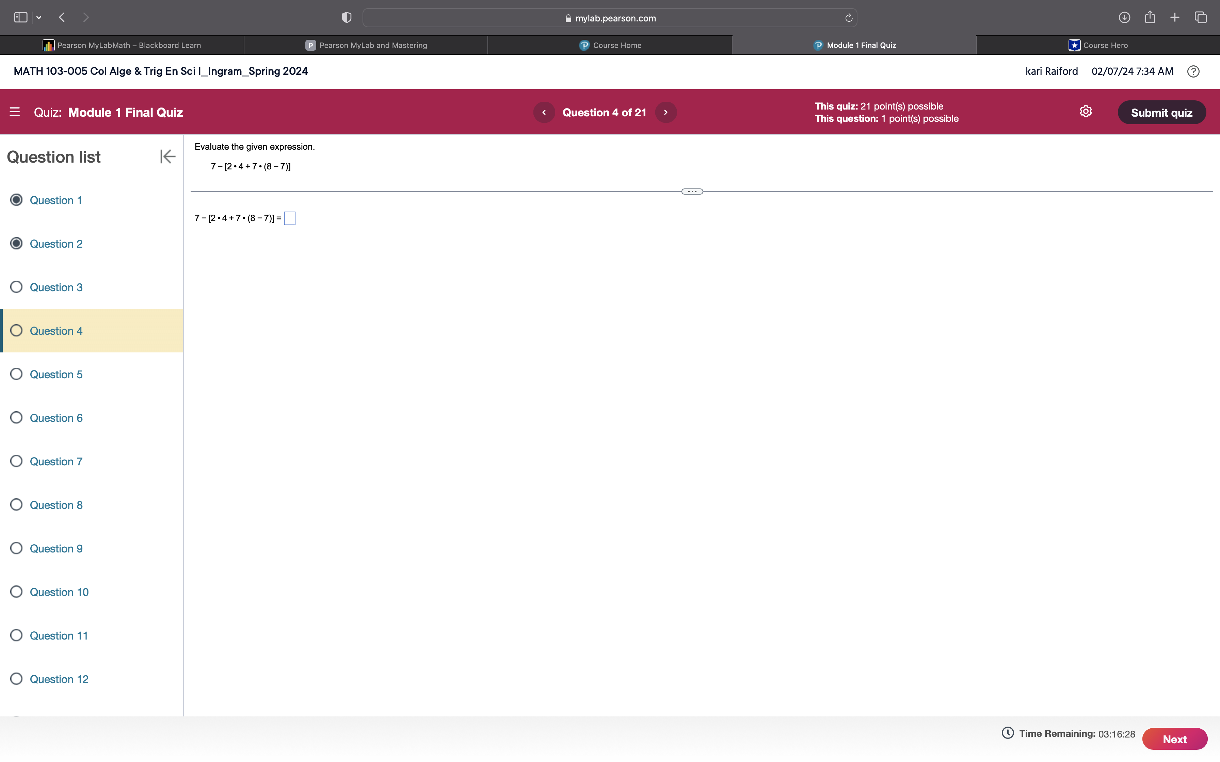Expand the sidebar dropdown chevron in browser

(x=39, y=18)
